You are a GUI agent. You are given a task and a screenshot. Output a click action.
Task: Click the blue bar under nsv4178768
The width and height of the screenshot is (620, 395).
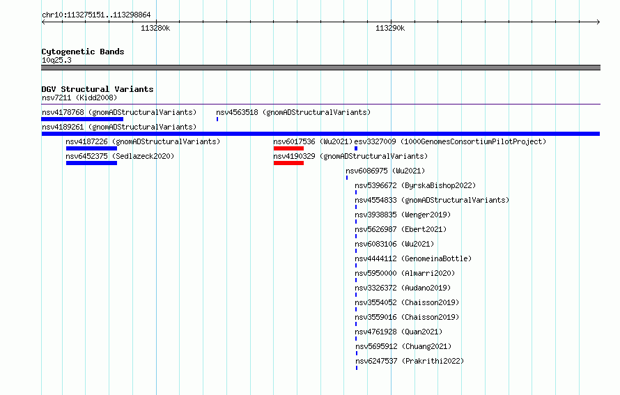(82, 119)
